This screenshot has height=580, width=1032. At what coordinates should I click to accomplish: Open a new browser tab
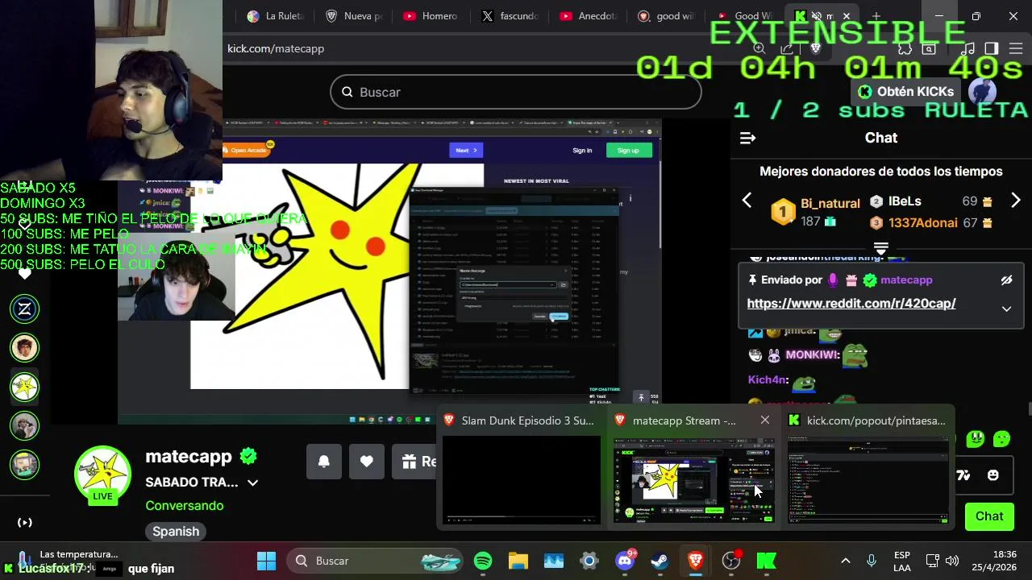(x=876, y=16)
